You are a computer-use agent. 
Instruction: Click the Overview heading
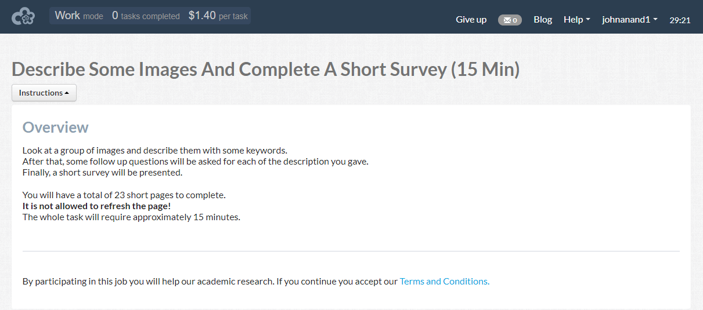[56, 127]
